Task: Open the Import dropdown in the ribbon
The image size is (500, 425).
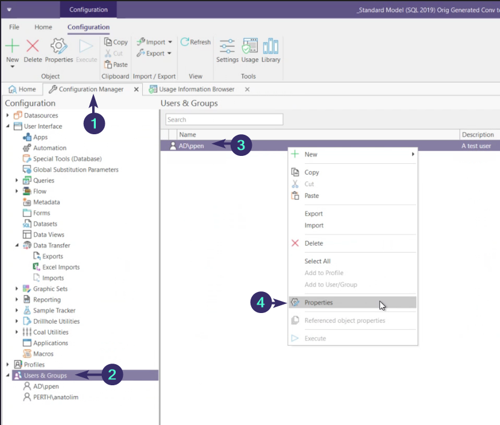Action: pyautogui.click(x=154, y=42)
